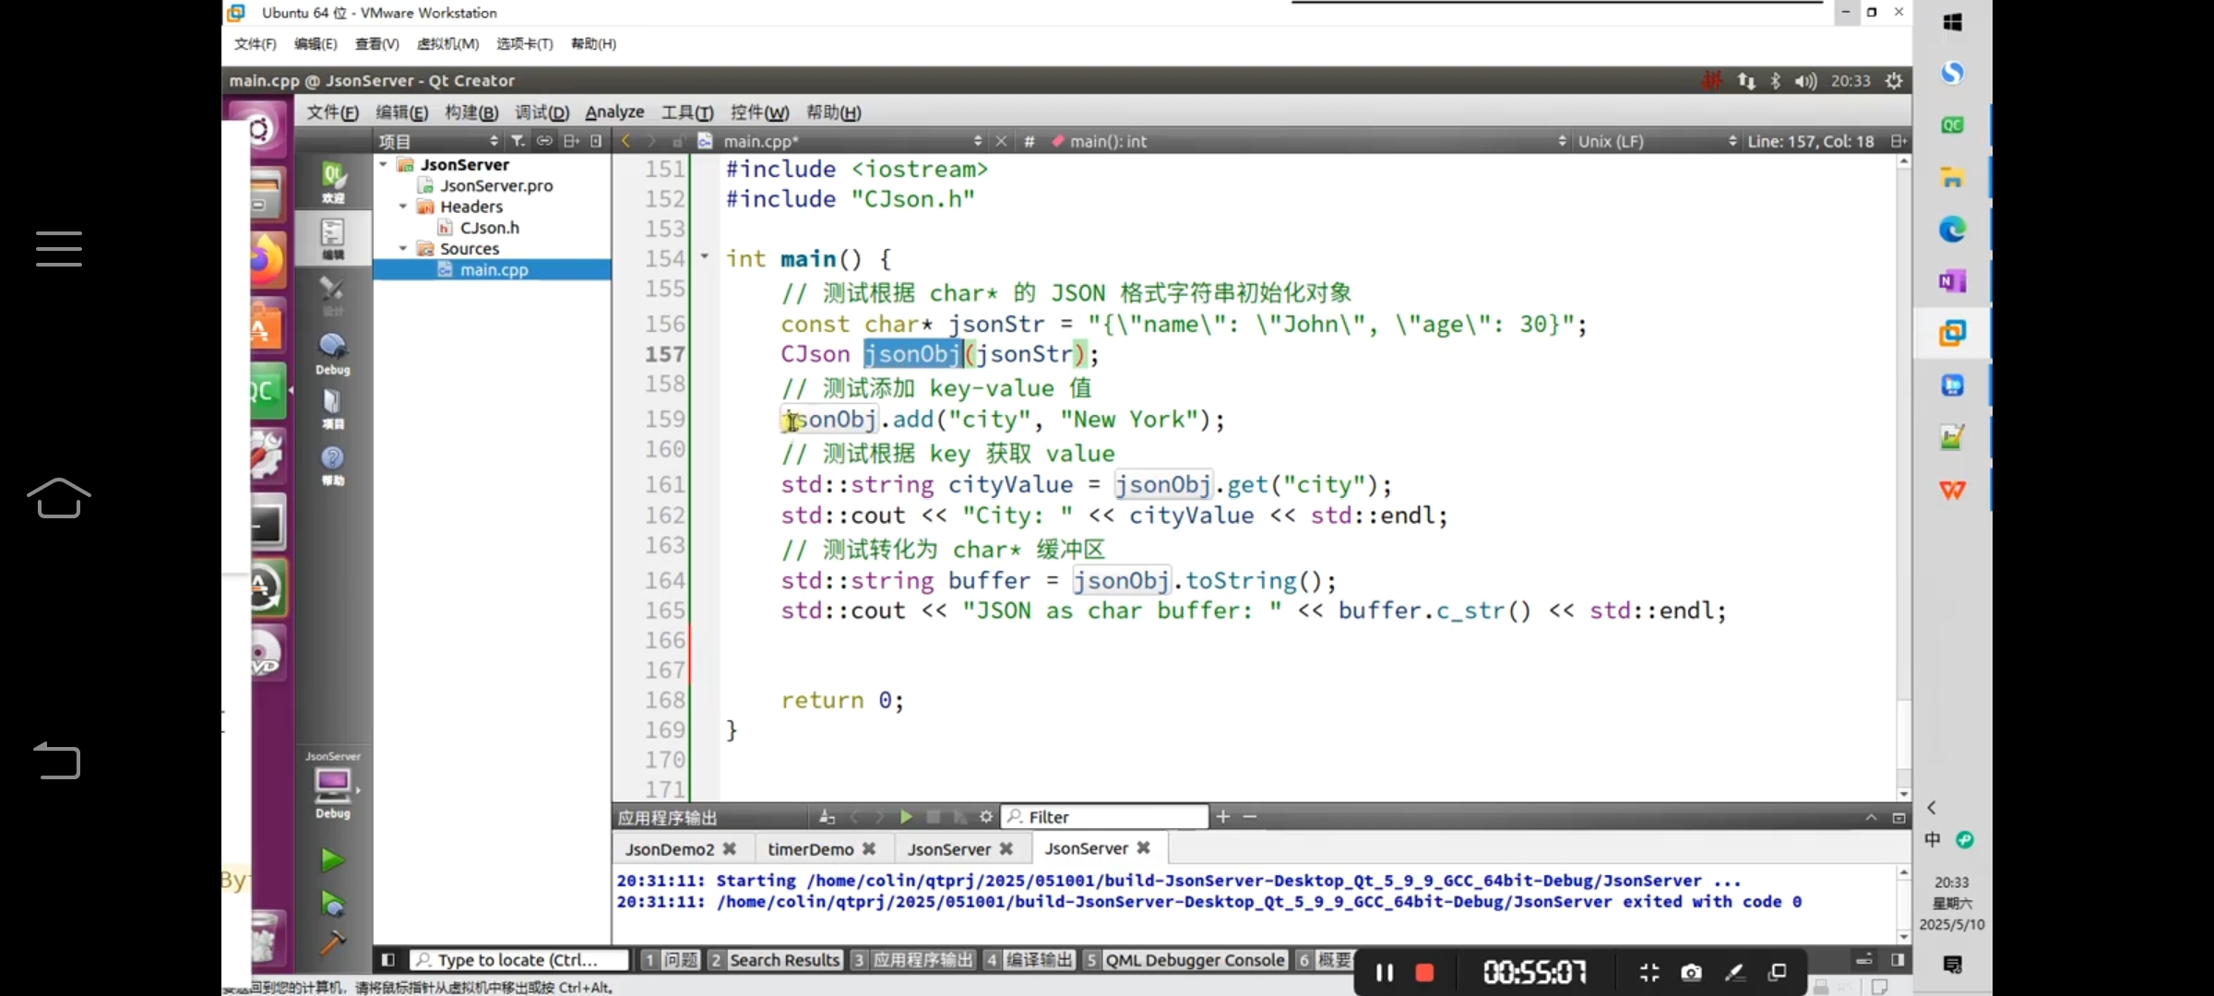
Task: Click the project tree filter icon
Action: pyautogui.click(x=518, y=141)
